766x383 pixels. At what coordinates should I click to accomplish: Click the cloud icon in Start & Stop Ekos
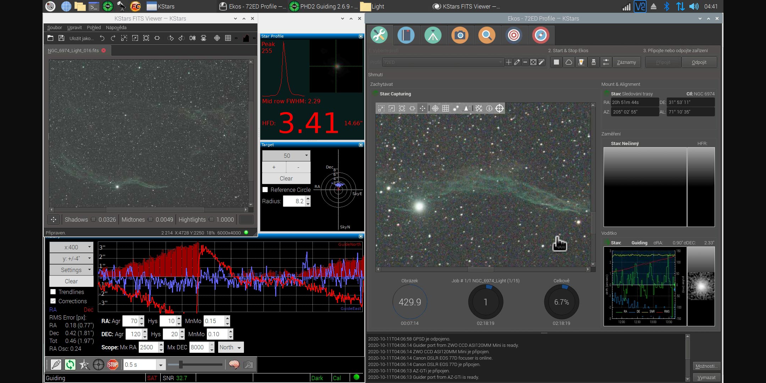(569, 62)
